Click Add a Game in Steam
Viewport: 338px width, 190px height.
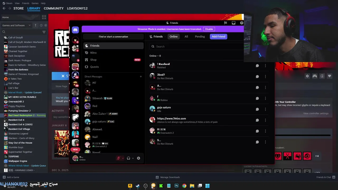pyautogui.click(x=11, y=177)
